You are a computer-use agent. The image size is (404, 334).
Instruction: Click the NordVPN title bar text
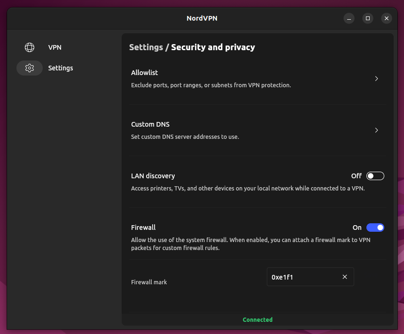point(202,18)
